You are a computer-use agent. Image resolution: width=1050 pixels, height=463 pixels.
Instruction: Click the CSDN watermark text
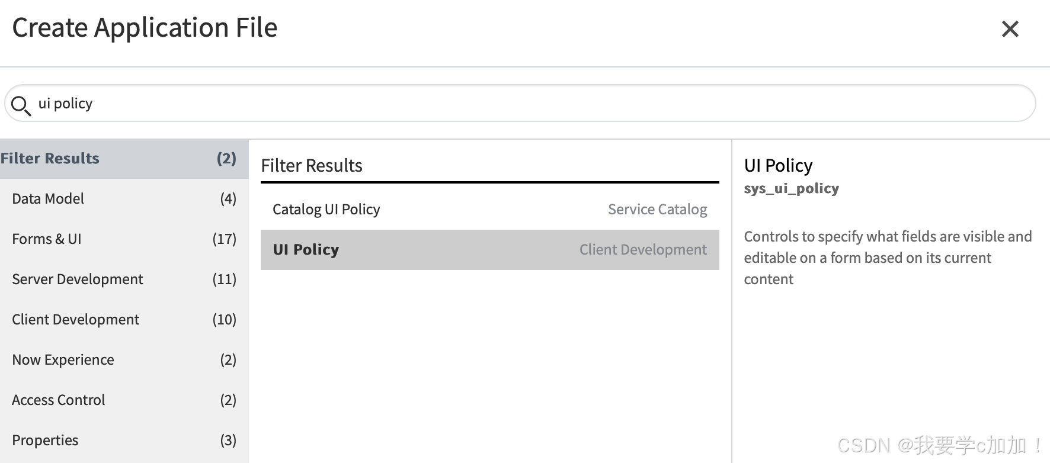pyautogui.click(x=940, y=445)
